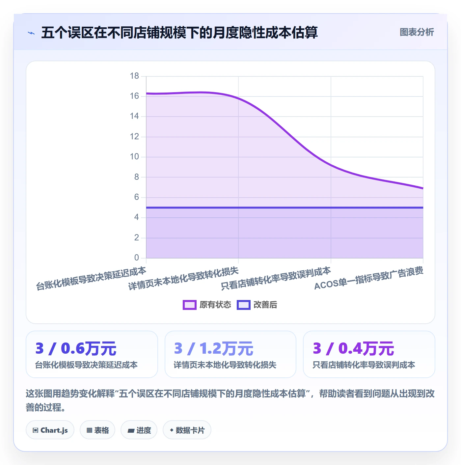461x465 pixels.
Task: Click card caption 台账化模板导致决策延迟成本
Action: (86, 365)
